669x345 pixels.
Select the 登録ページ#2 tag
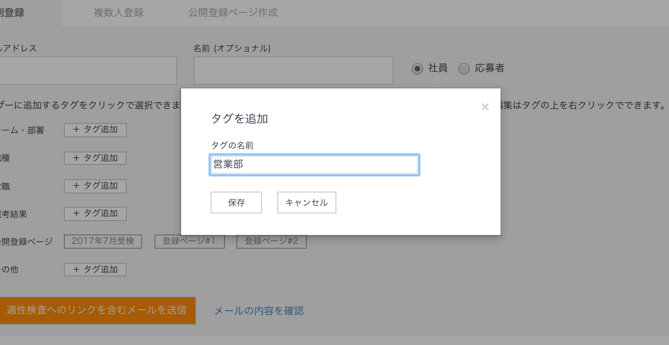click(271, 241)
